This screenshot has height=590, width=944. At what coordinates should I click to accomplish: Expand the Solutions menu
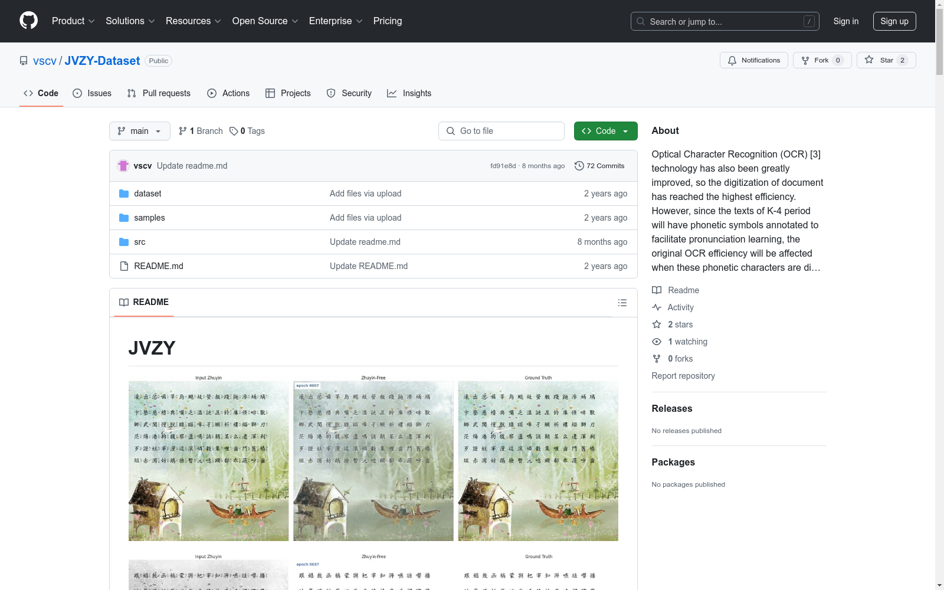tap(130, 21)
